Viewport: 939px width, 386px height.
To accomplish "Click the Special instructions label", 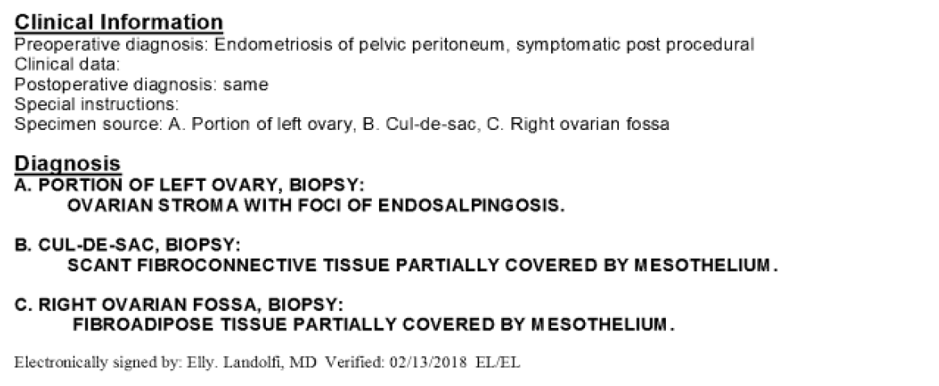I will click(x=96, y=104).
